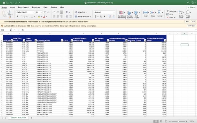Image resolution: width=197 pixels, height=123 pixels.
Task: Apply the yellow fill color bucket
Action: 39,16
